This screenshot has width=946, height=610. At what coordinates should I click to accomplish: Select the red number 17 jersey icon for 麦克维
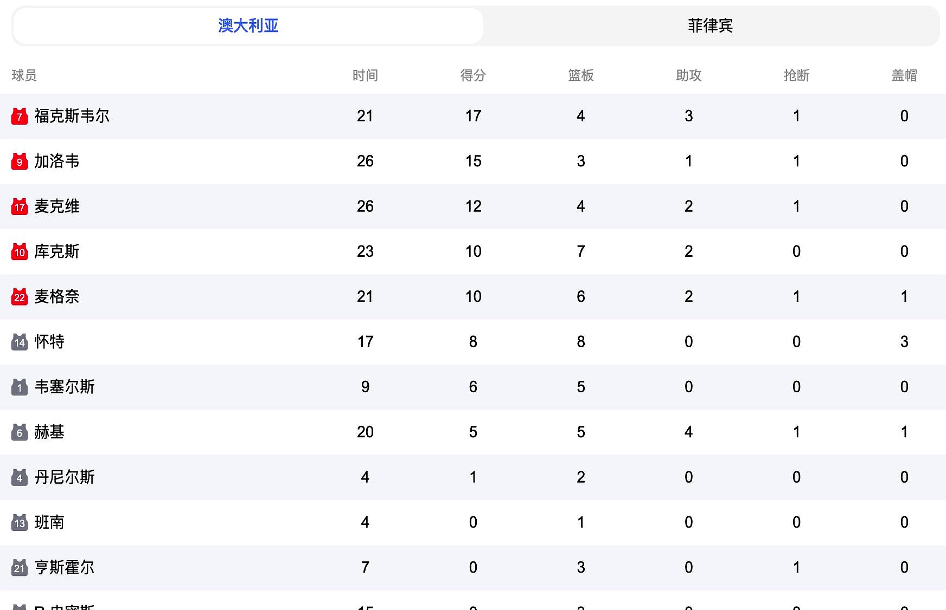(x=19, y=206)
